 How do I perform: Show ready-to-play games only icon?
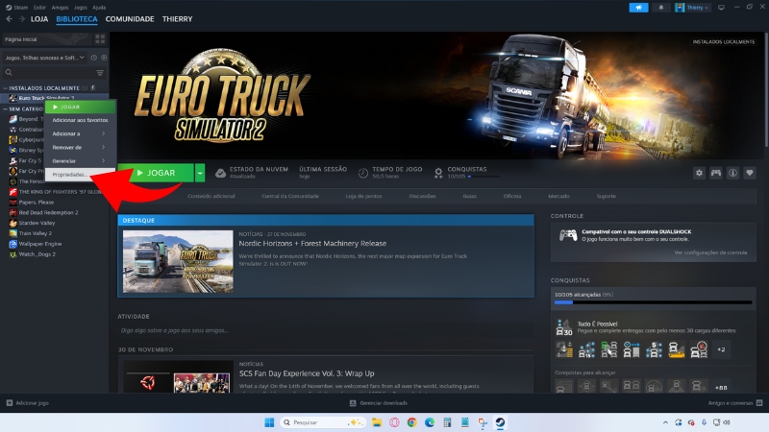104,58
